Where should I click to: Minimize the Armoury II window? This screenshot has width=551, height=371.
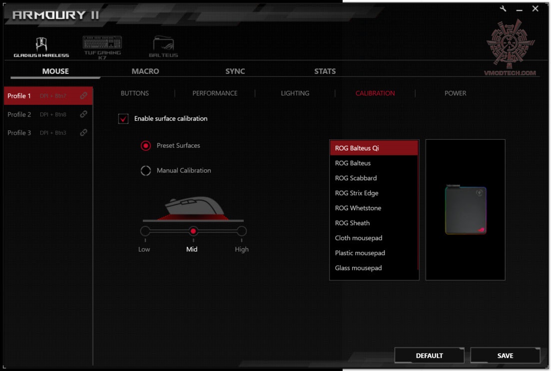519,9
